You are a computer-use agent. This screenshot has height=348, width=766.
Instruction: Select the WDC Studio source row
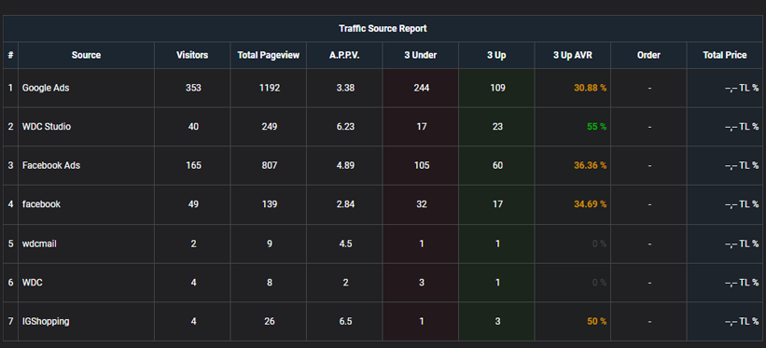(383, 127)
